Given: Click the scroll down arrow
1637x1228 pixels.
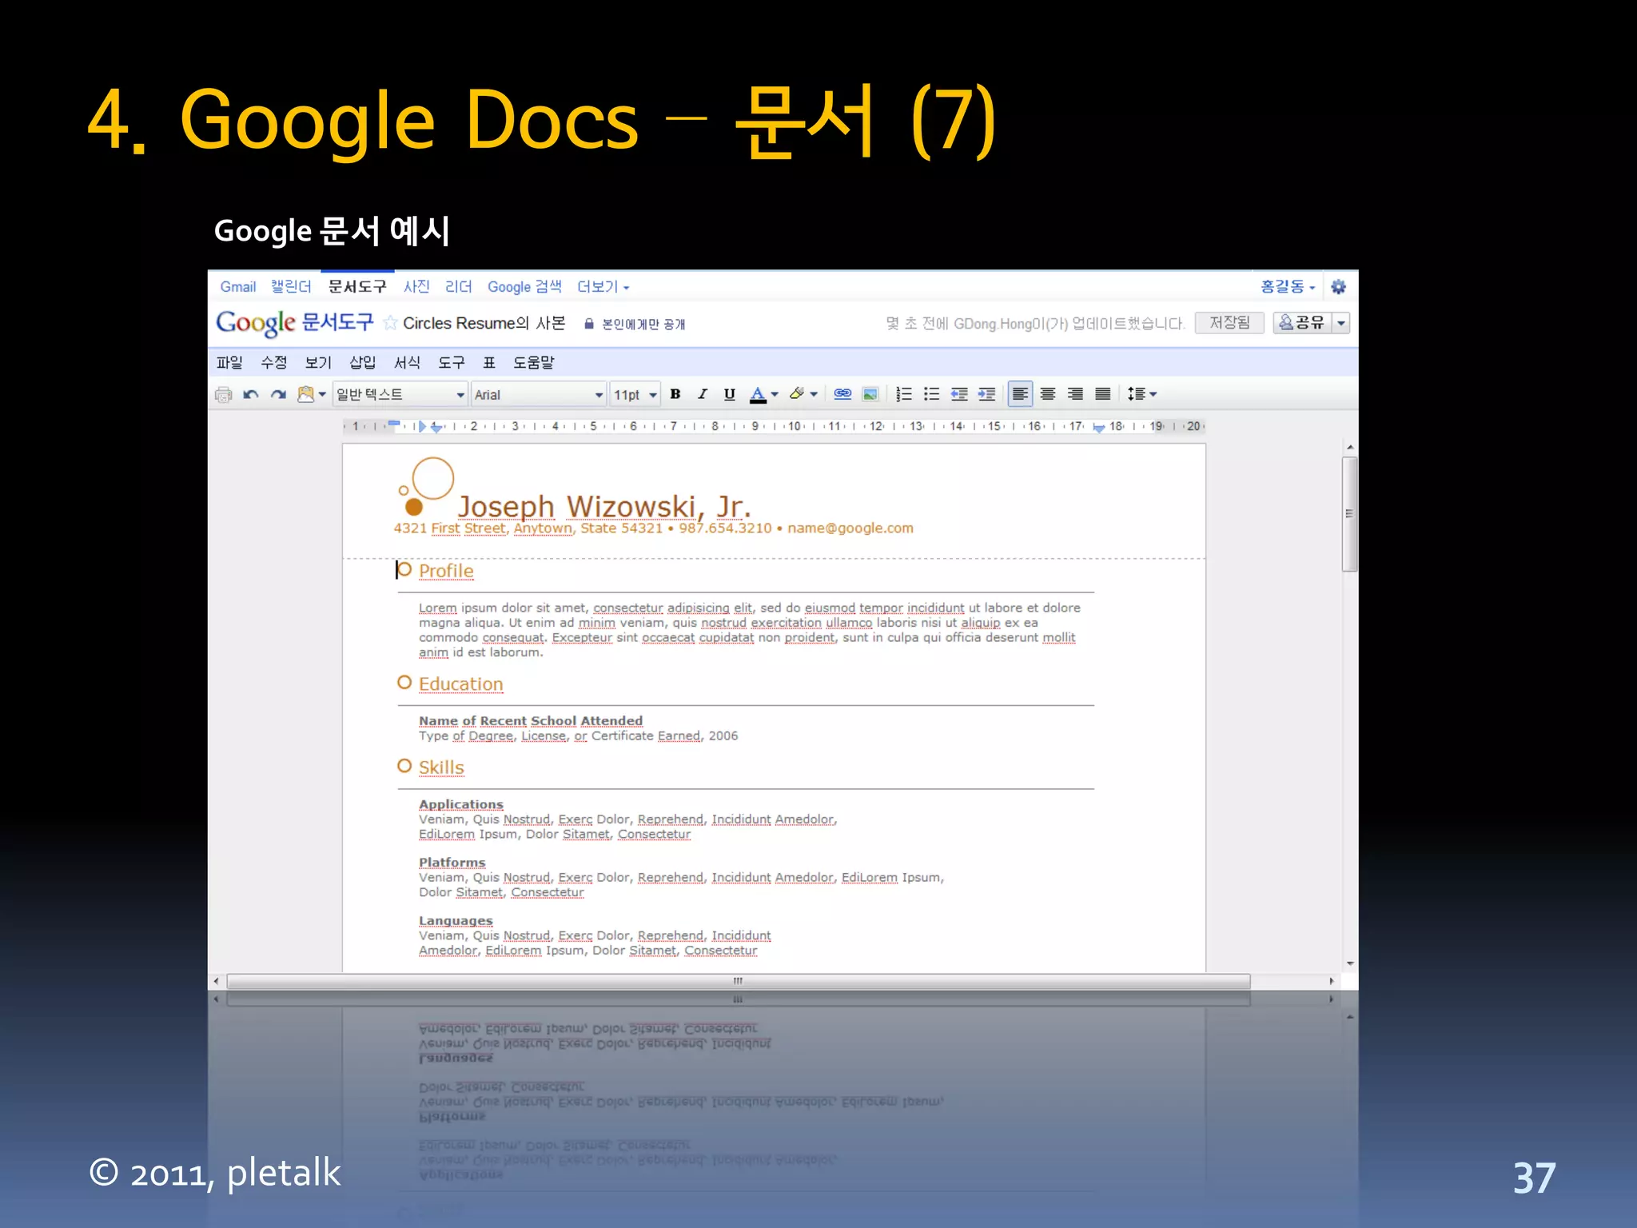Looking at the screenshot, I should click(x=1349, y=963).
